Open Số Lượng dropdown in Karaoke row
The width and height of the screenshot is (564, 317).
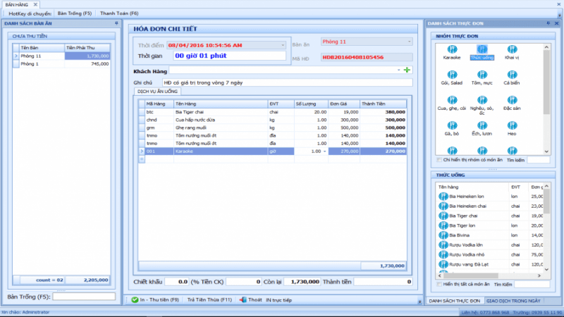(324, 151)
